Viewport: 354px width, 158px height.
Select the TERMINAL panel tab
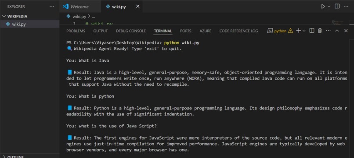click(163, 31)
